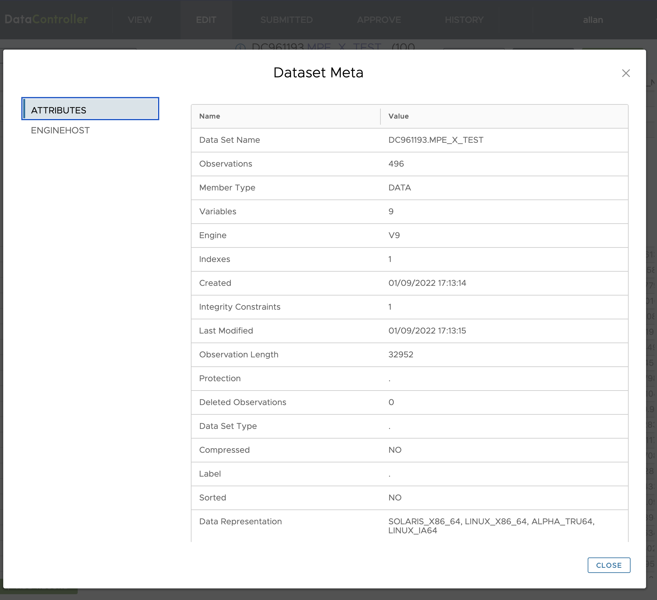Open the HISTORY page
This screenshot has width=657, height=600.
[464, 20]
